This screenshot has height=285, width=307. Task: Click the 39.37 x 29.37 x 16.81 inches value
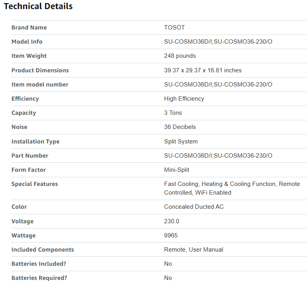click(203, 70)
